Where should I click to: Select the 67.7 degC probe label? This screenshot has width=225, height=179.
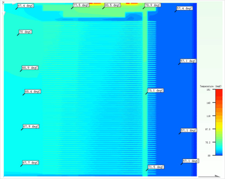click(30, 163)
